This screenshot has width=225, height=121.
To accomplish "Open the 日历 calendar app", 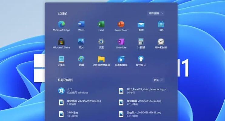I will coord(161,26).
